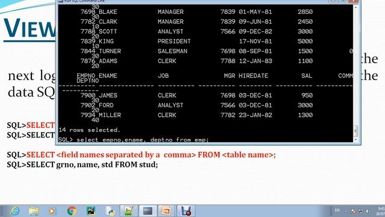The height and width of the screenshot is (217, 385).
Task: Open Internet Explorer from the taskbar
Action: 15,211
